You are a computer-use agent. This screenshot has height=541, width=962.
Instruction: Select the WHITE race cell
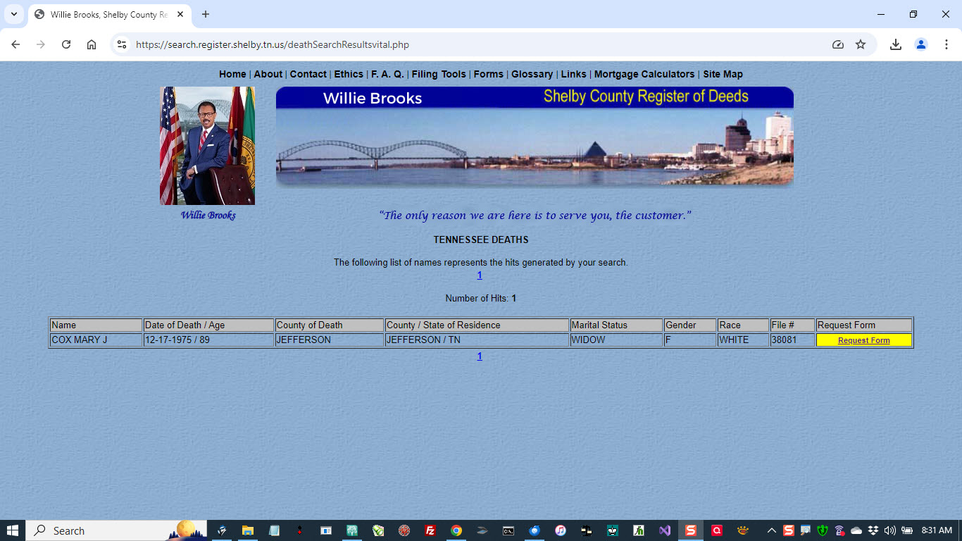pyautogui.click(x=743, y=340)
